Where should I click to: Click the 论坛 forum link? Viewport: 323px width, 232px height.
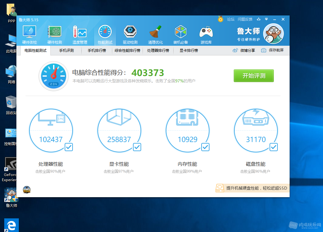[230, 19]
